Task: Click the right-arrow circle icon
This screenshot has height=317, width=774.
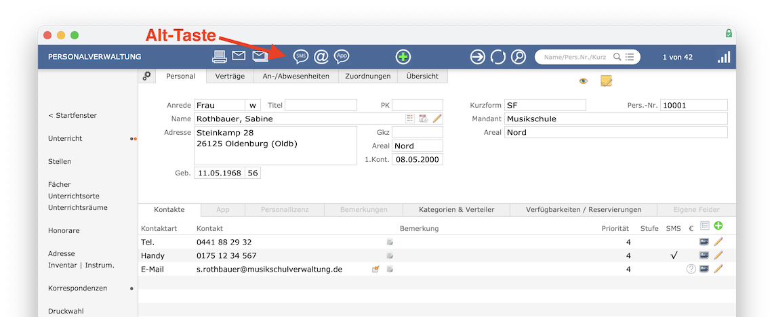Action: [477, 57]
